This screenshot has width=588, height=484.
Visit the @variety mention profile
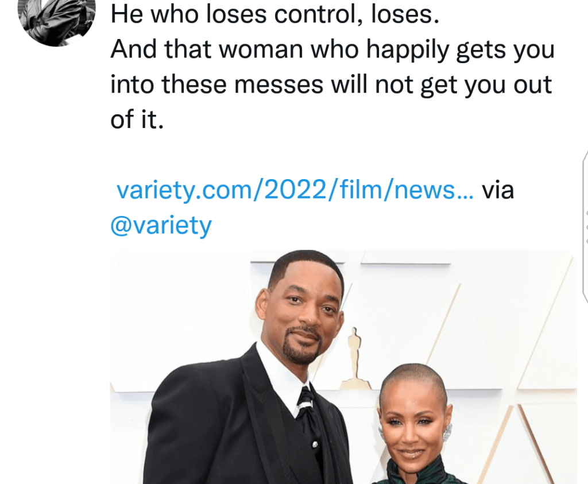click(x=161, y=225)
